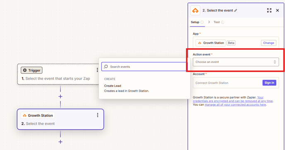The width and height of the screenshot is (285, 150).
Task: Click inside the Search events field
Action: 145,67
